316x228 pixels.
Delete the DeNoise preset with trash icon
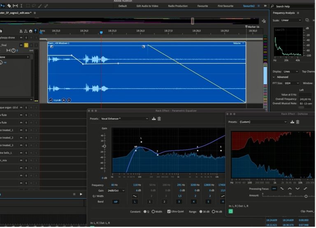pyautogui.click(x=298, y=122)
